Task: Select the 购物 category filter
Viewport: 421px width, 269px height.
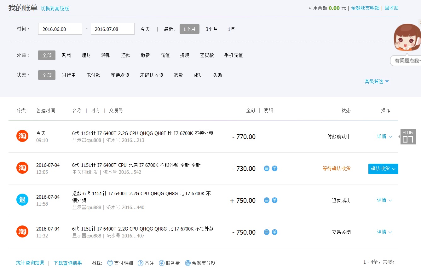Action: pyautogui.click(x=66, y=55)
